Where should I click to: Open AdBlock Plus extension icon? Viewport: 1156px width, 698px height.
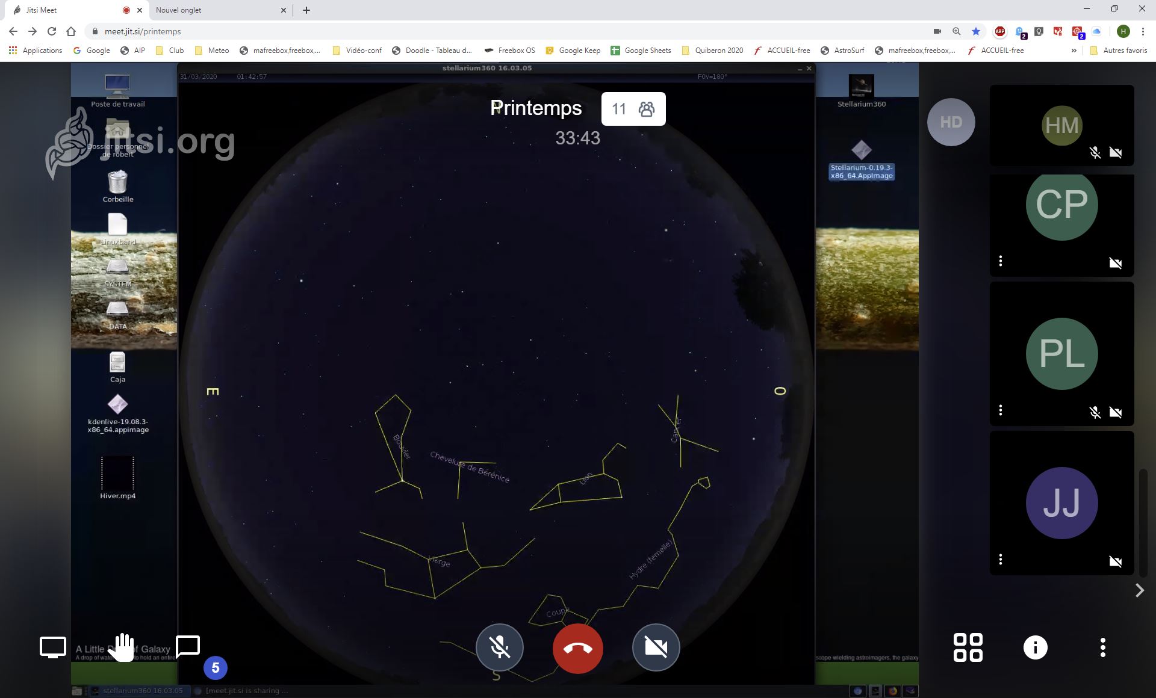pos(1000,31)
